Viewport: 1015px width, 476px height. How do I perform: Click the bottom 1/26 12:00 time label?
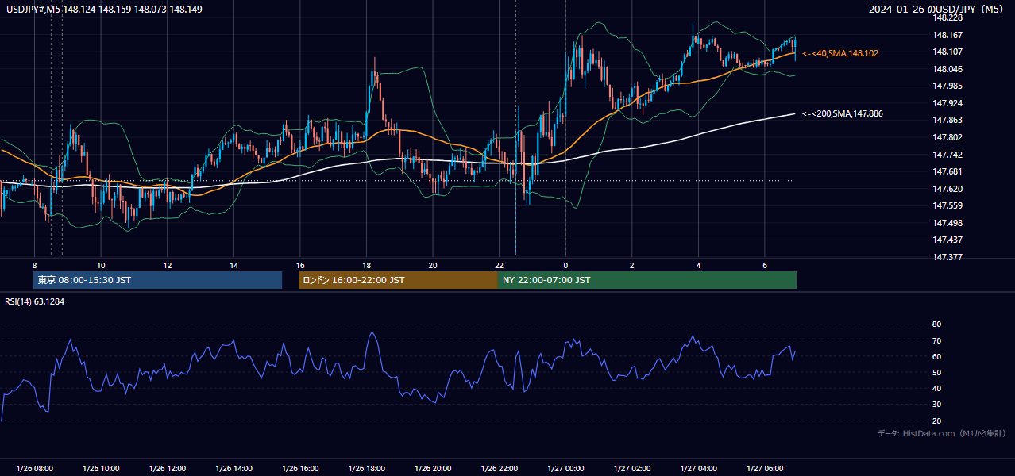tap(167, 469)
